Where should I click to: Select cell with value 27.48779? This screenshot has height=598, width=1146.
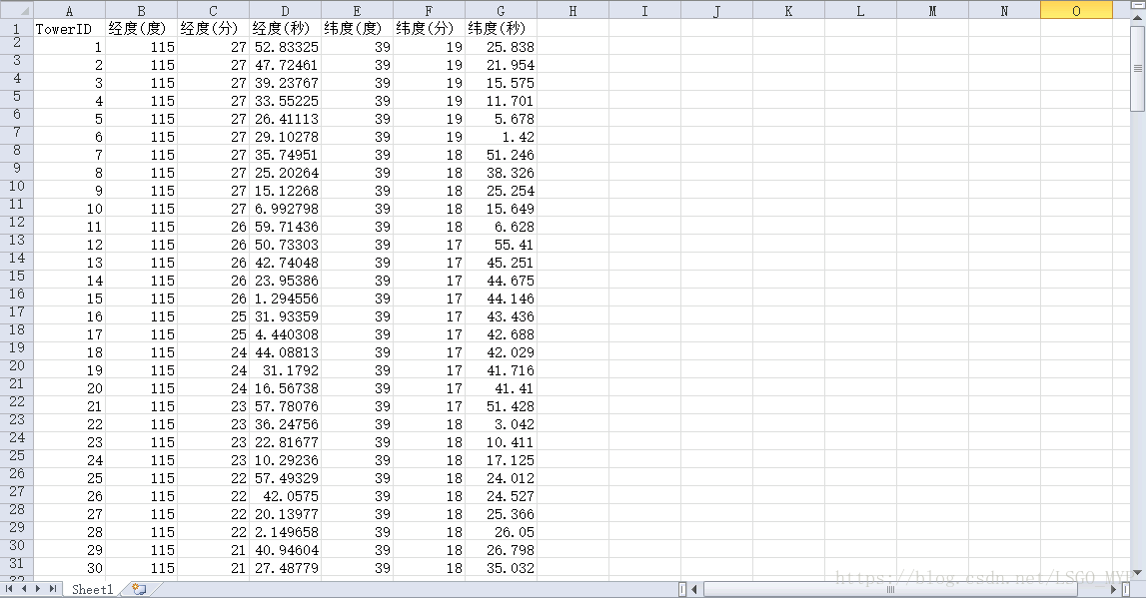285,568
